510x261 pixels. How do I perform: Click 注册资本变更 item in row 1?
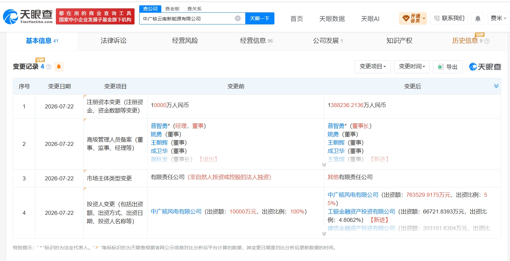click(115, 106)
